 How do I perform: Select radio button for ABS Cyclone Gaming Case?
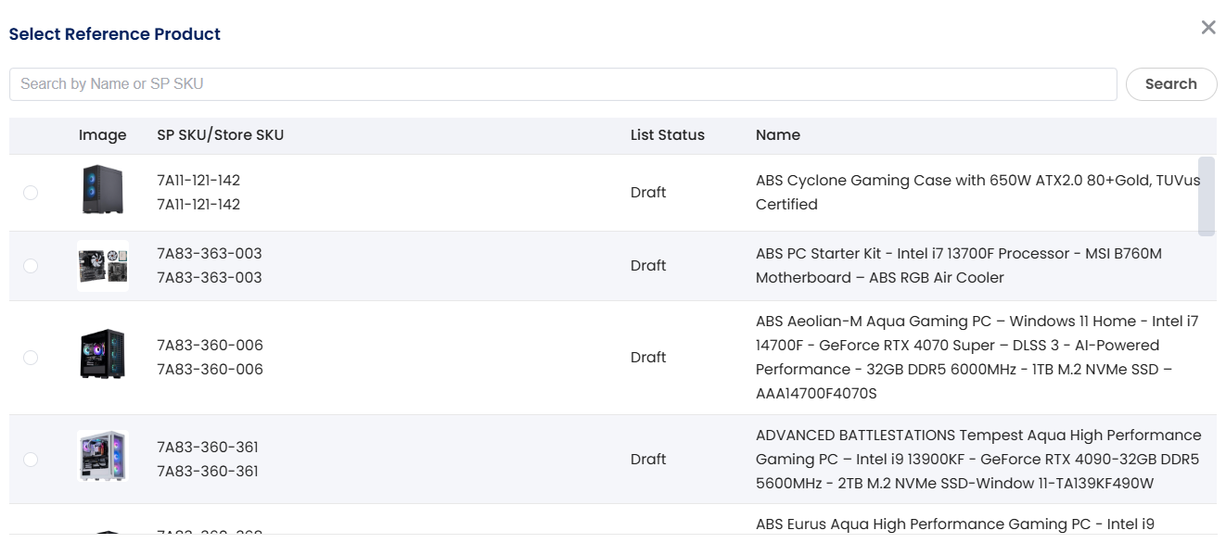(31, 193)
